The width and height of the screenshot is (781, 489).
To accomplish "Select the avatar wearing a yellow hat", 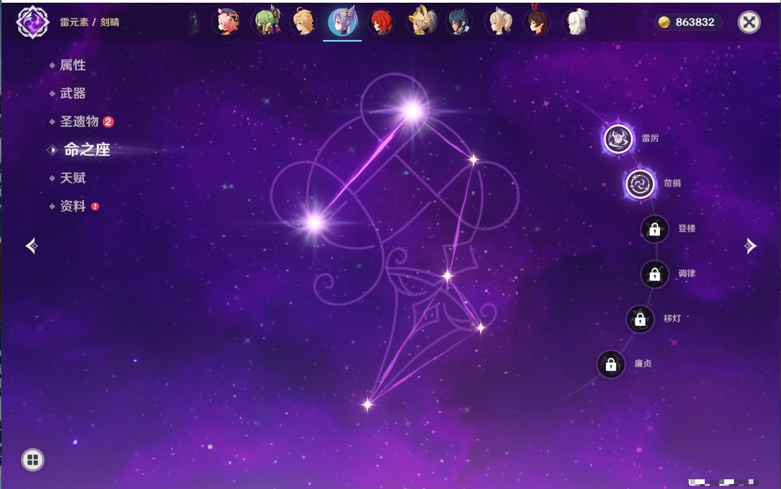I will 422,22.
